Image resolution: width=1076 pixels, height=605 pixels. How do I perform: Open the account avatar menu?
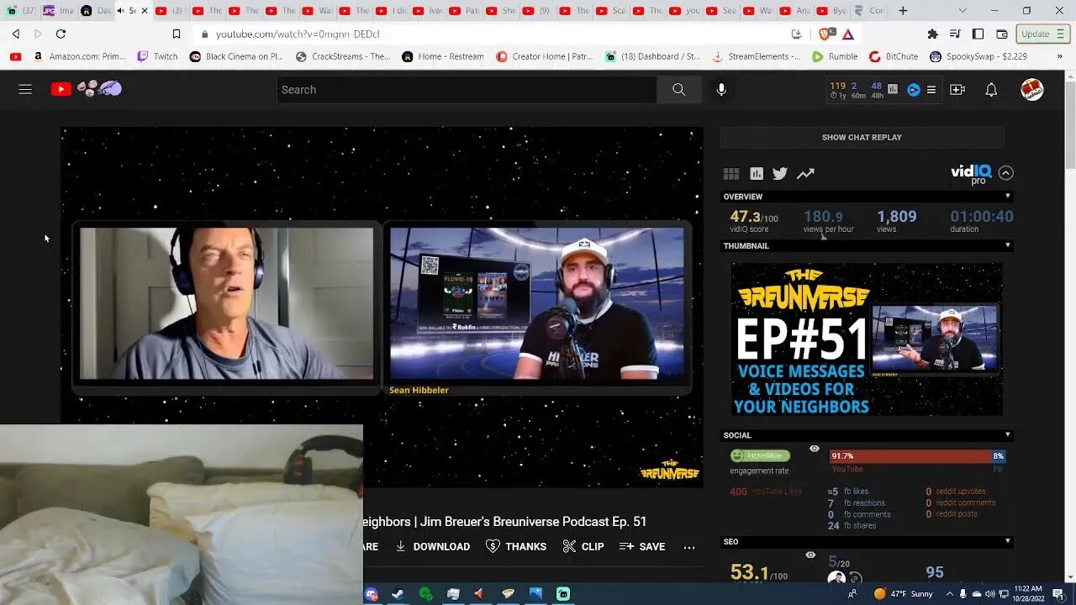(x=1032, y=90)
